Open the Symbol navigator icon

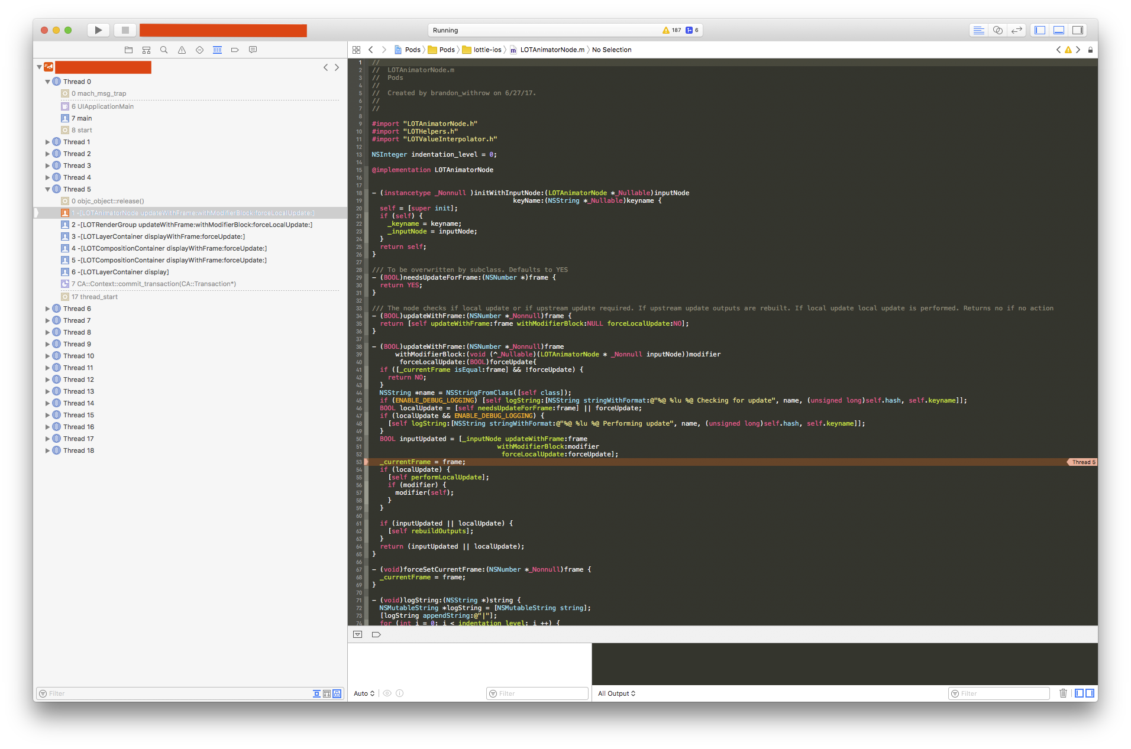pos(146,50)
